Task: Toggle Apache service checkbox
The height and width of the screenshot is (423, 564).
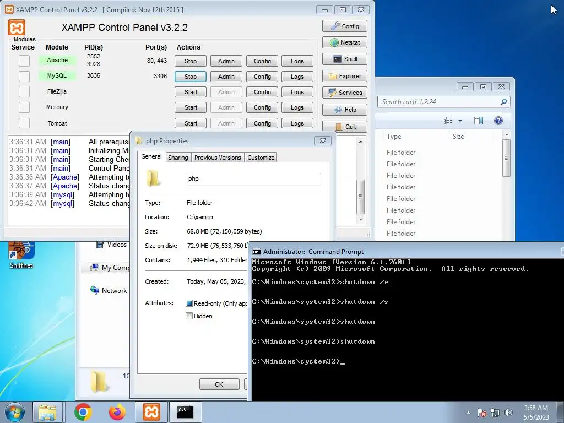Action: 24,61
